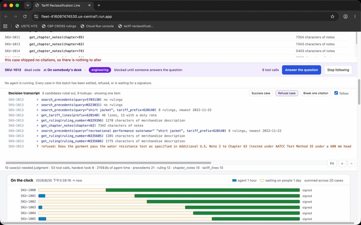Click SKU-1011 in the top table
This screenshot has width=361, height=225.
pos(12,37)
